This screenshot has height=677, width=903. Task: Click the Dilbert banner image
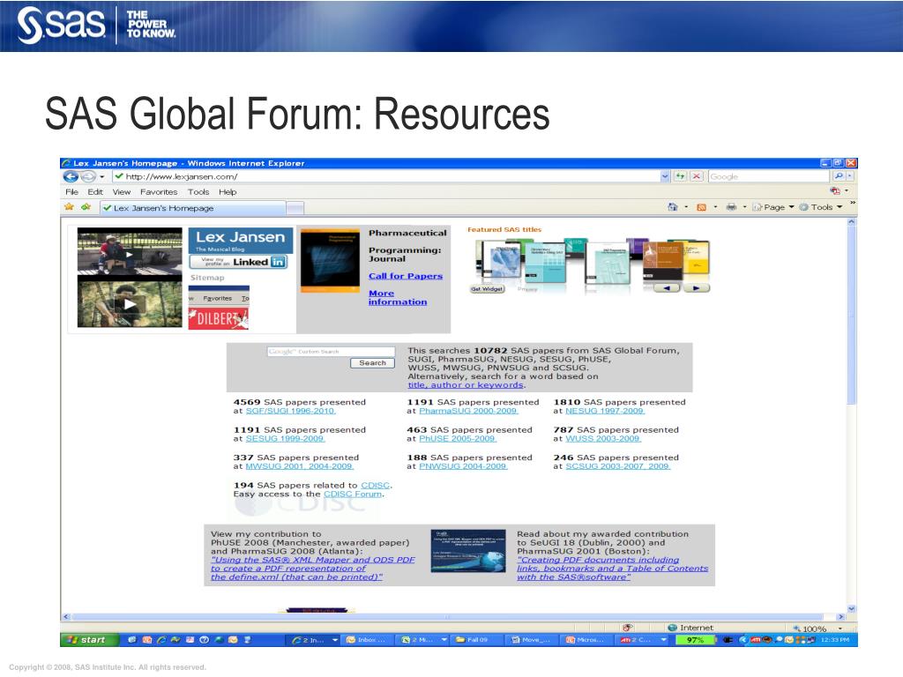click(219, 319)
